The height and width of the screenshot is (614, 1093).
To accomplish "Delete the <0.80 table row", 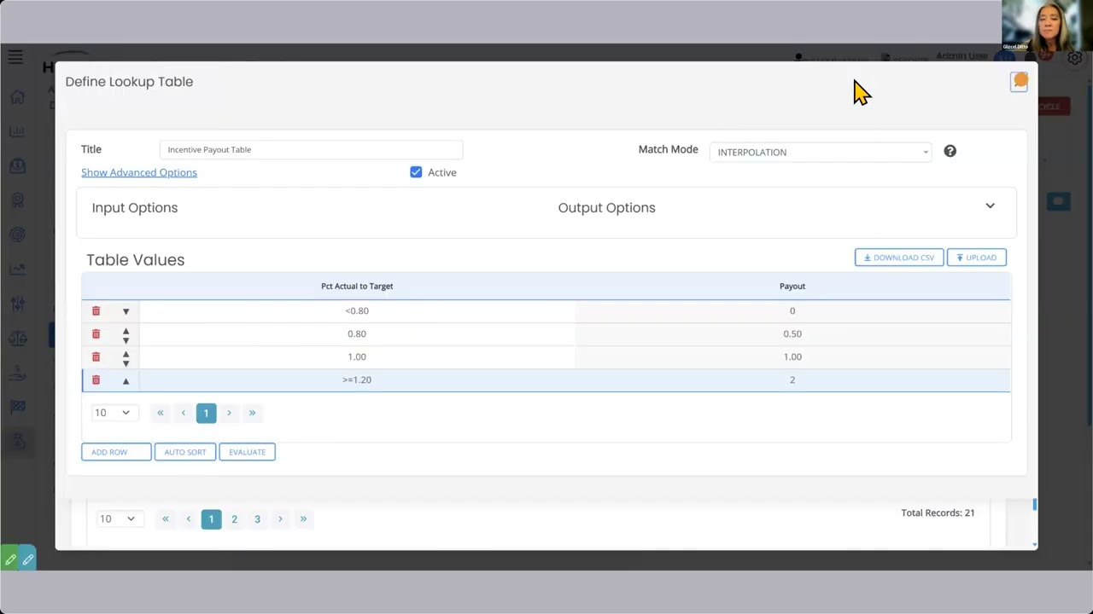I will [x=96, y=311].
